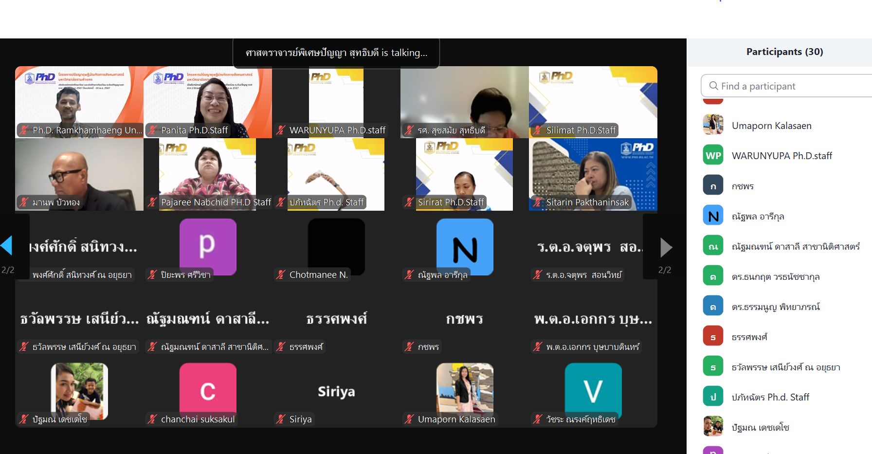This screenshot has height=454, width=872.
Task: Click muted mic icon on กชพร label
Action: pyautogui.click(x=409, y=346)
